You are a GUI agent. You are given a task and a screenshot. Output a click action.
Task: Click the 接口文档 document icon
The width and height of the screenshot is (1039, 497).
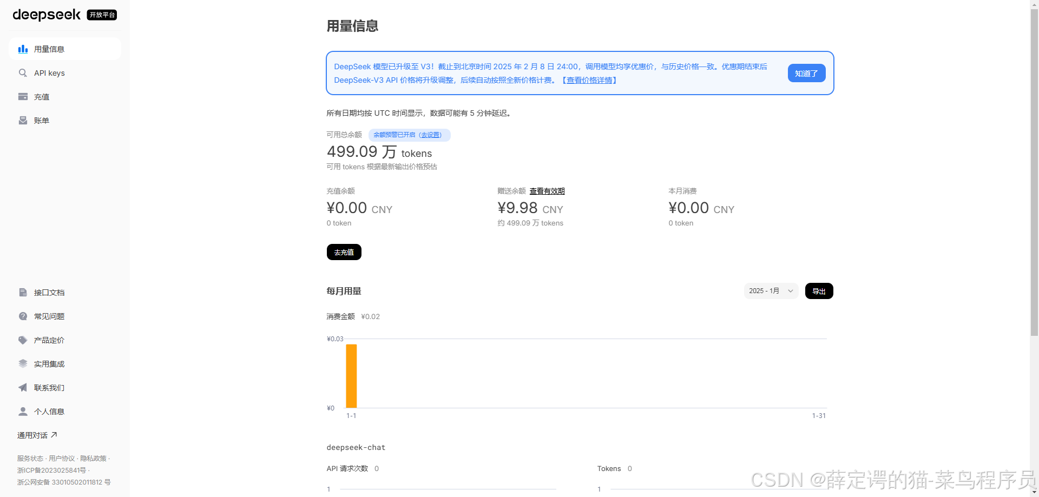23,293
